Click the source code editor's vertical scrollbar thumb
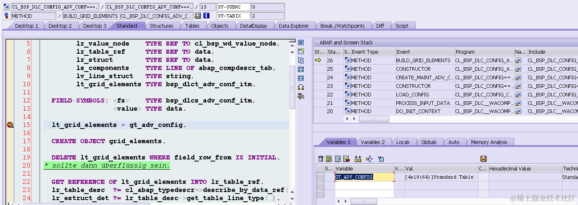578x205 pixels. click(x=292, y=86)
